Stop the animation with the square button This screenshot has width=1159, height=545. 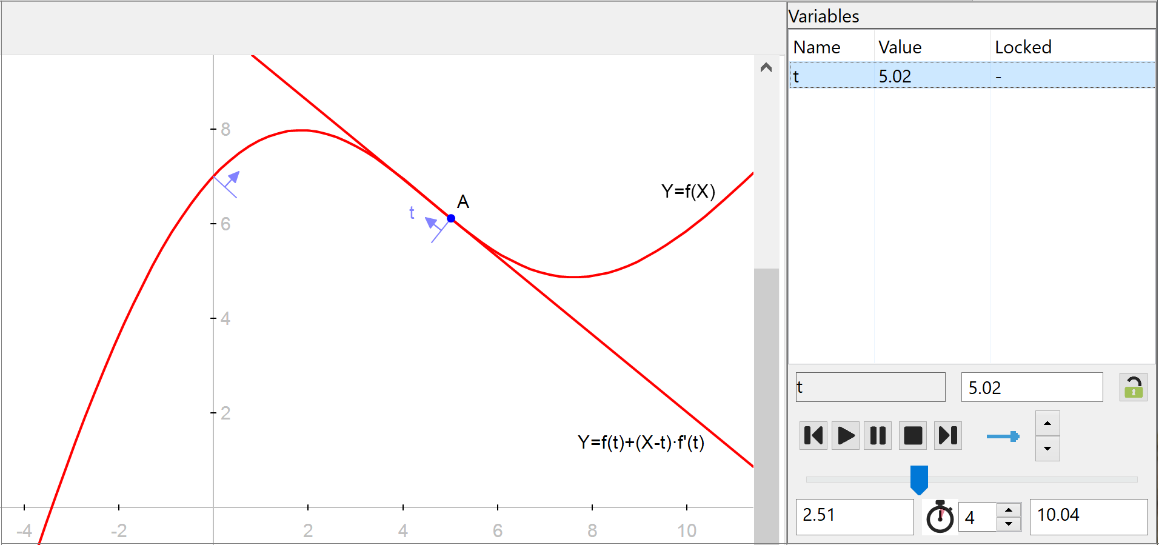coord(912,436)
